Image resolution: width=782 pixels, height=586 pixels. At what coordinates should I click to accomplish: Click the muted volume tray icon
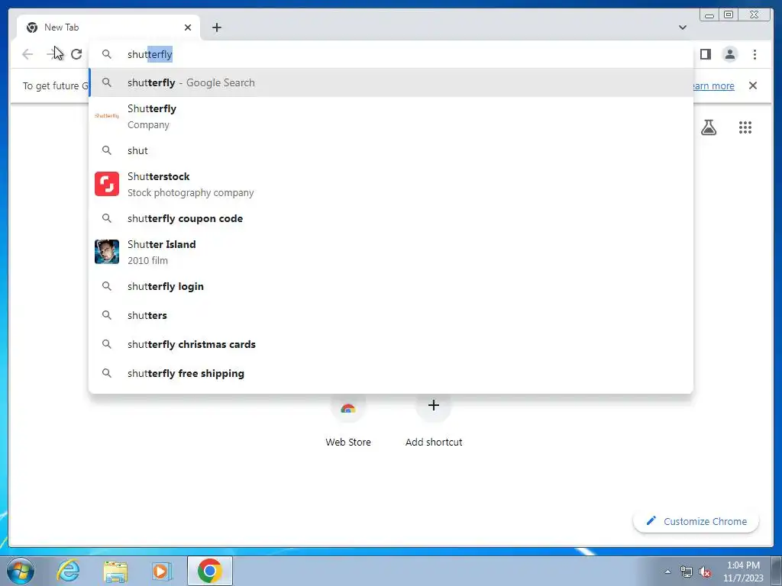coord(705,572)
